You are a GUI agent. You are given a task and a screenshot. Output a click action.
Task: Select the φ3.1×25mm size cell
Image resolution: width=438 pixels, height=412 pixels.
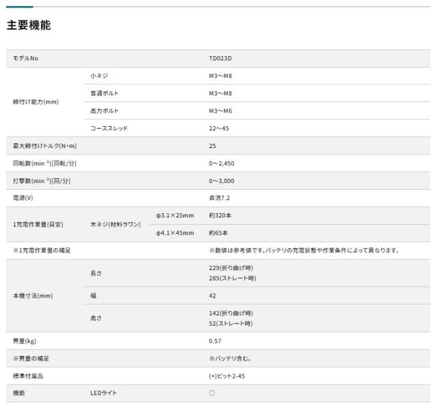(175, 216)
